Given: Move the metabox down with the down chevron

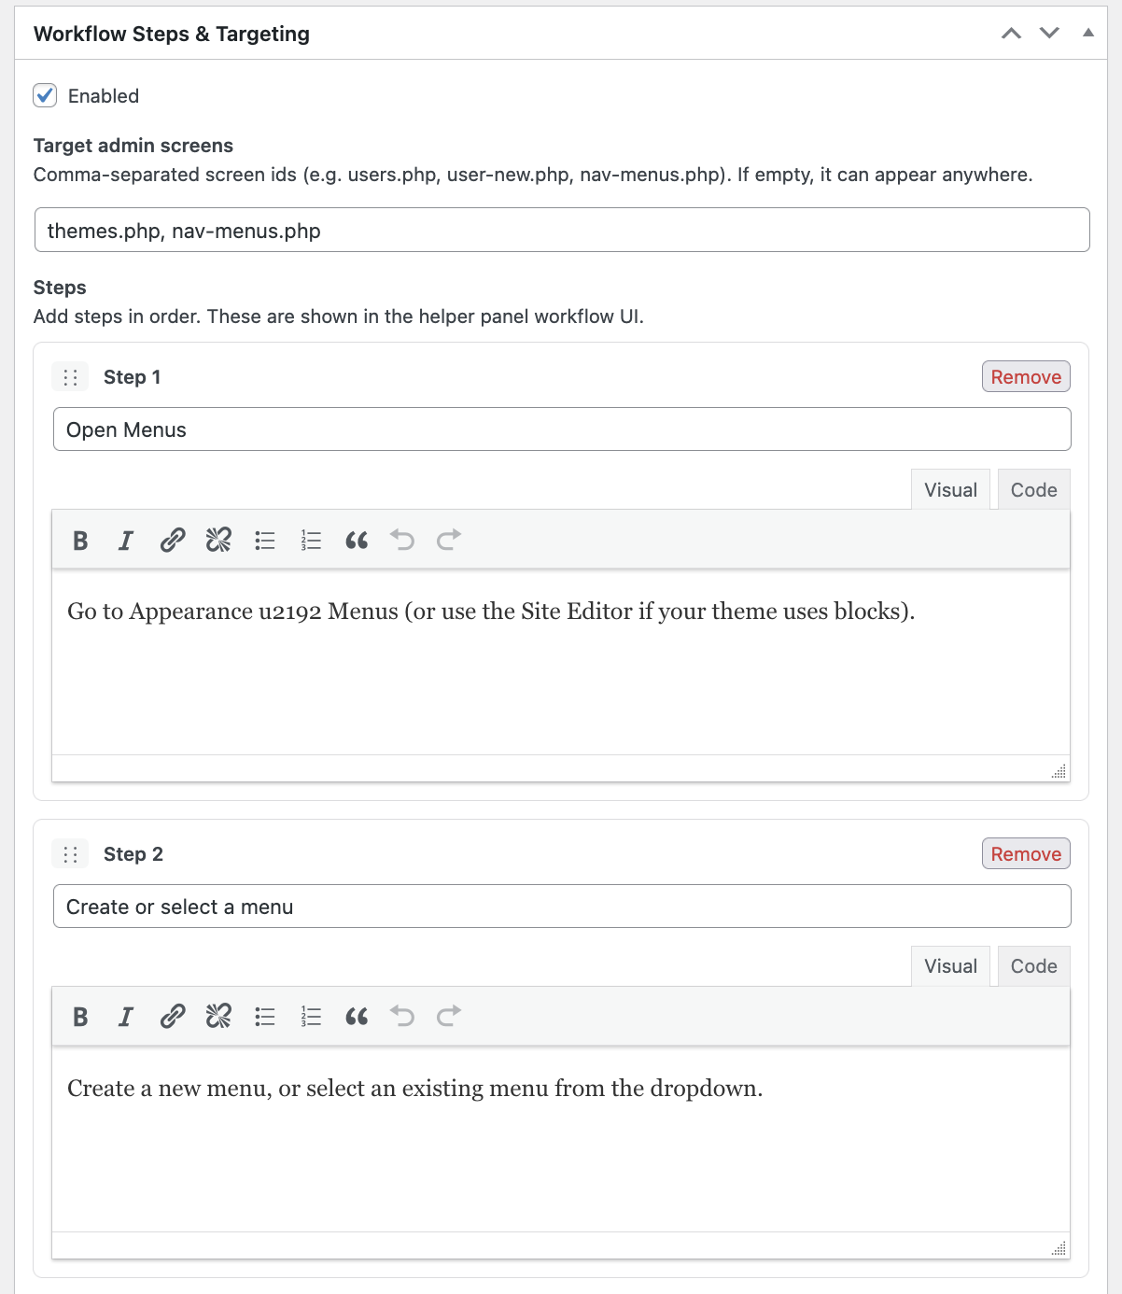Looking at the screenshot, I should [x=1048, y=33].
